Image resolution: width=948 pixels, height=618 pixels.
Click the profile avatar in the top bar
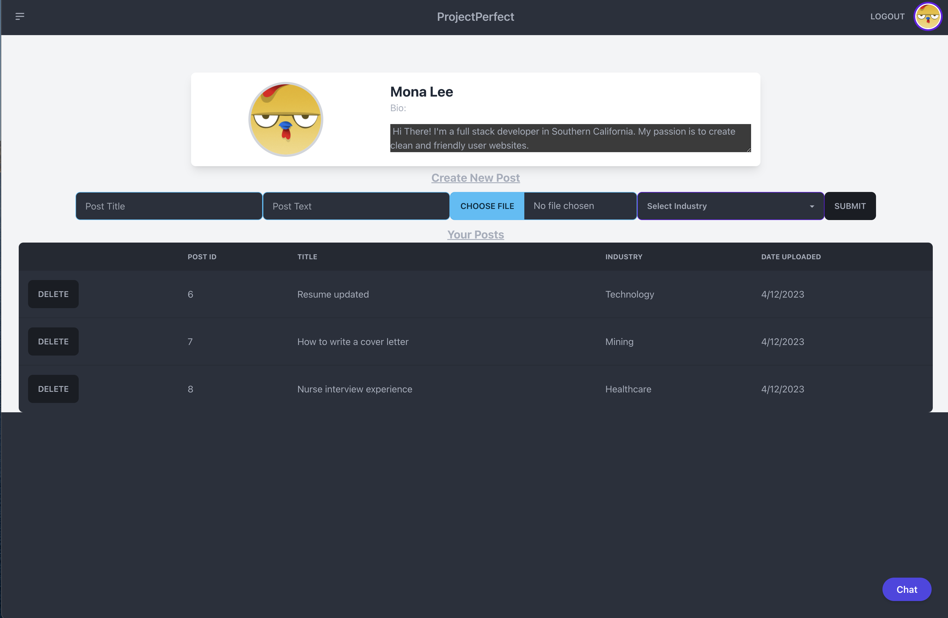(x=928, y=16)
